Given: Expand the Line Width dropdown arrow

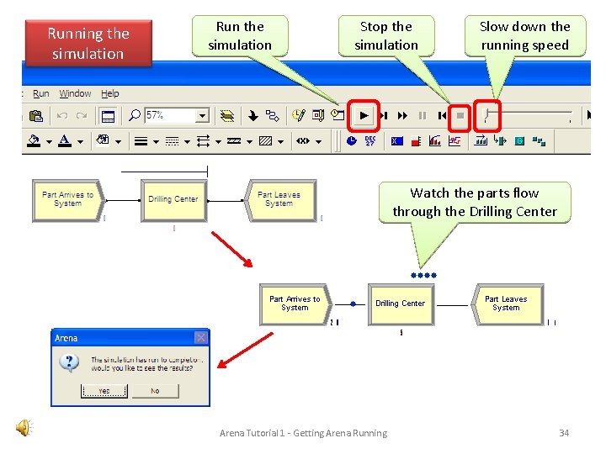Looking at the screenshot, I should [157, 142].
